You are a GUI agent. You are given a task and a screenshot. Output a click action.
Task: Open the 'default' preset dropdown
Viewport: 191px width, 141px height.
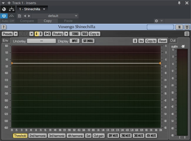[x=55, y=16]
